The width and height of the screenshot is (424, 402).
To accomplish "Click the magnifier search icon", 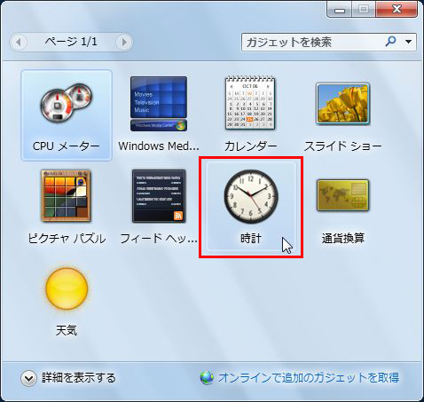I will coord(390,42).
